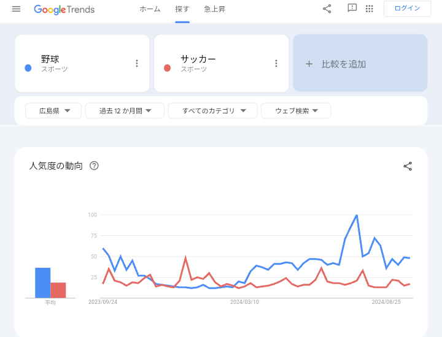442x337 pixels.
Task: Click 比較を追加 to add comparison
Action: coord(360,64)
